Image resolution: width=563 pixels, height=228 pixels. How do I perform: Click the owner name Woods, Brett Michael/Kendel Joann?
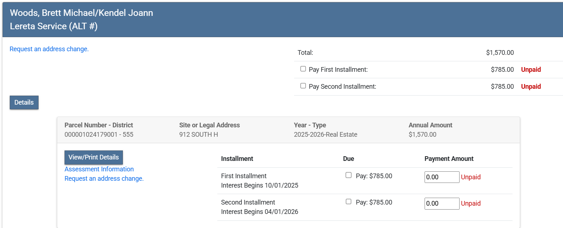[x=81, y=13]
